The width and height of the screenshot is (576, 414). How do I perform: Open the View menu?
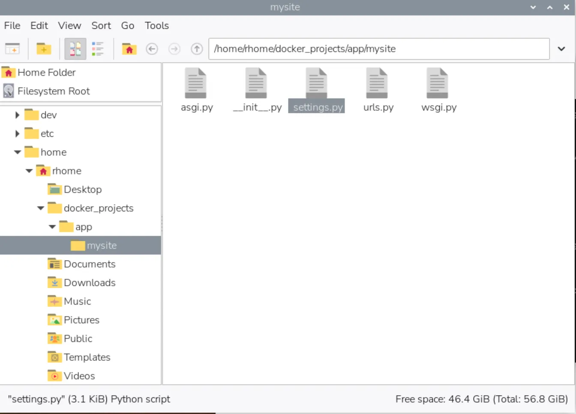pos(69,26)
